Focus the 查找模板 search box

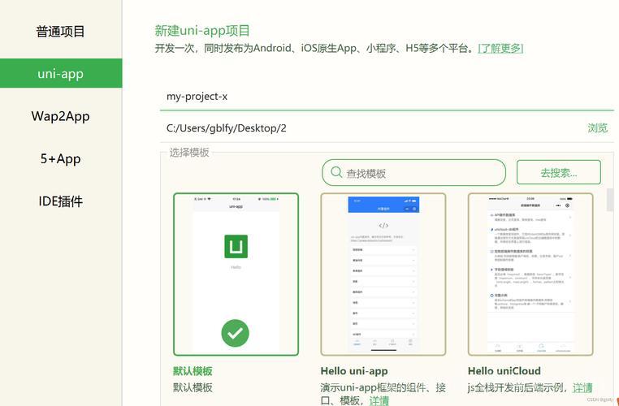click(413, 172)
